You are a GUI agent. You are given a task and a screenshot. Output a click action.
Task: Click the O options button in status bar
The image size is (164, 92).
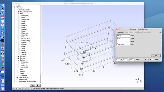pyautogui.click(x=15, y=88)
